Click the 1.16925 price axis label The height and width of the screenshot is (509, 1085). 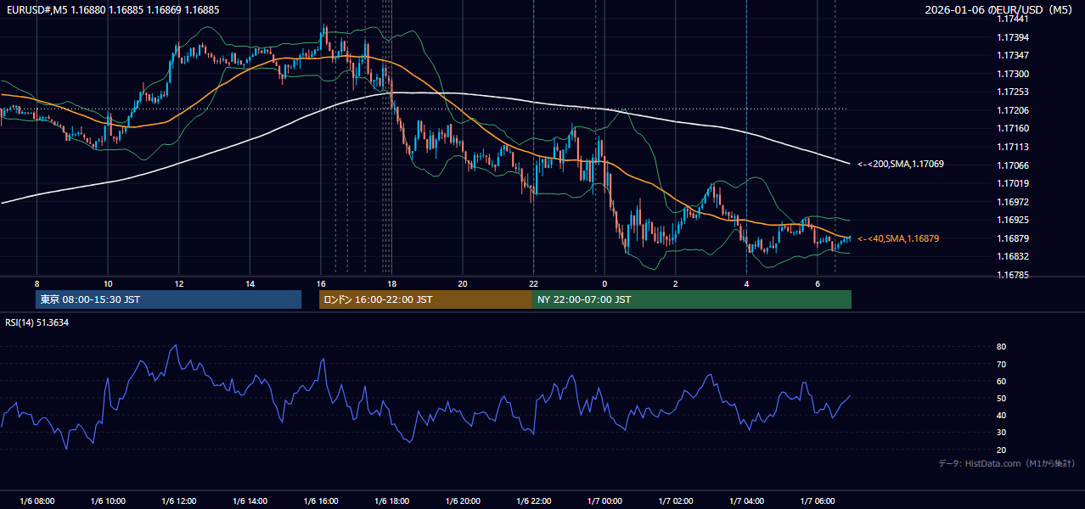coord(1013,220)
